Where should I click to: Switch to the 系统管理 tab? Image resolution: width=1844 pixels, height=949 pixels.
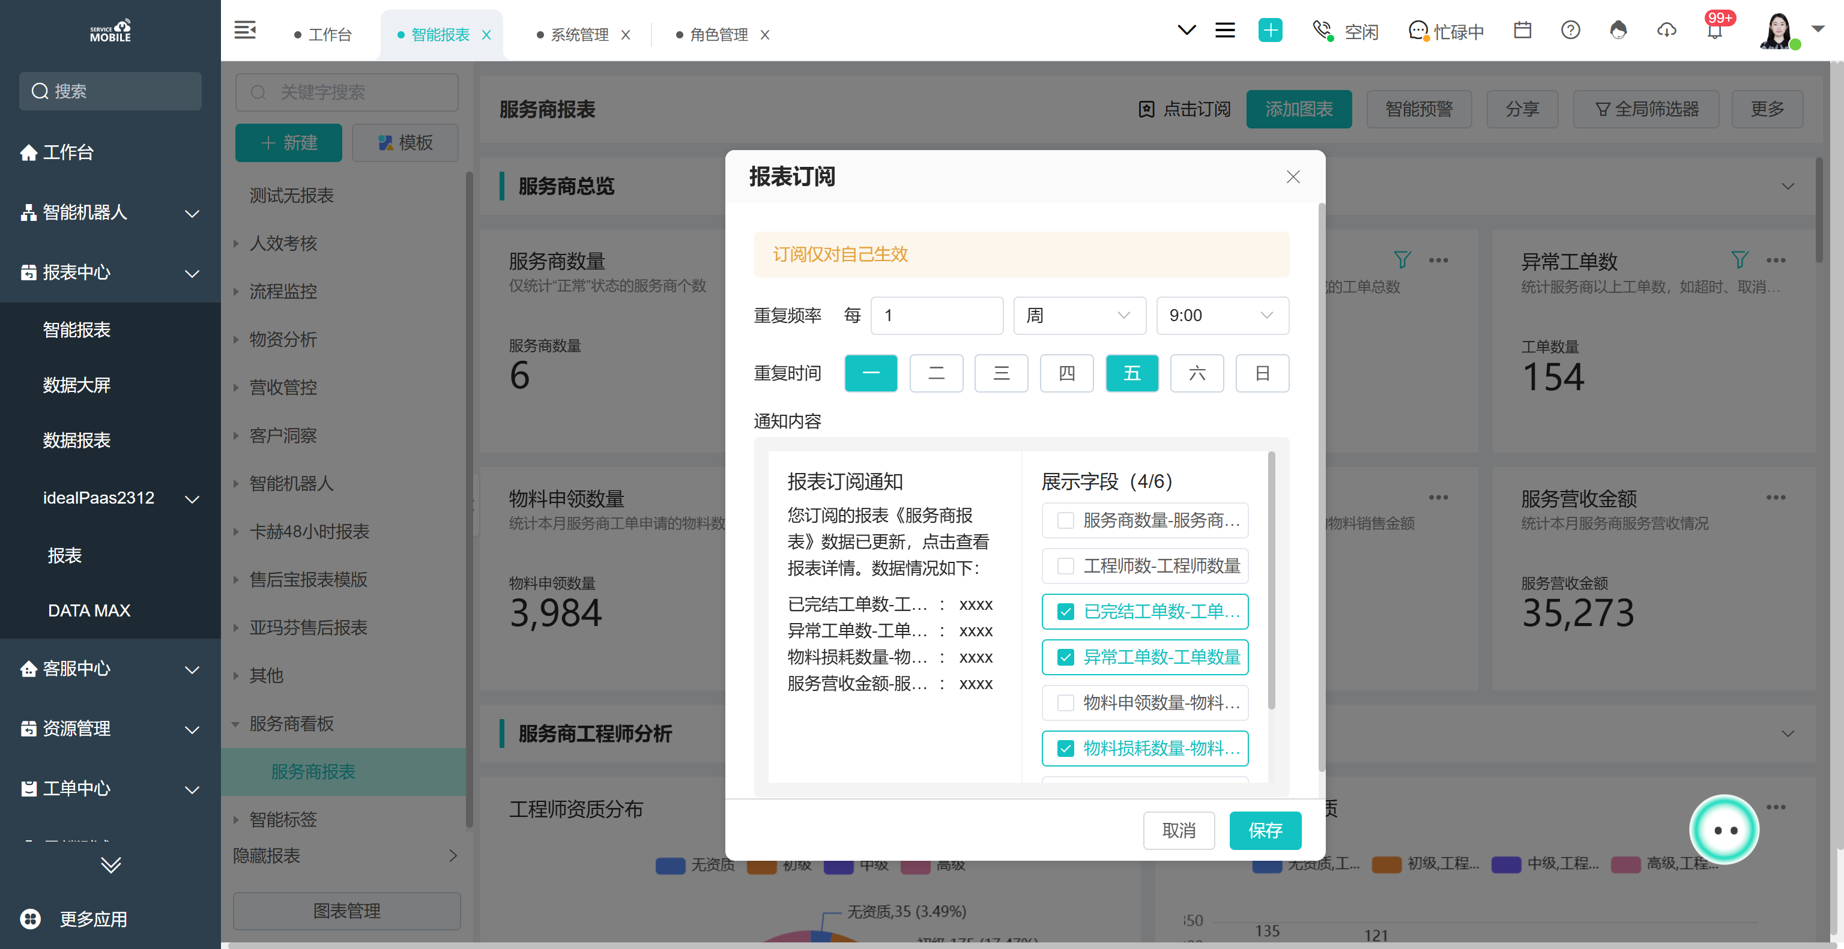[x=572, y=34]
